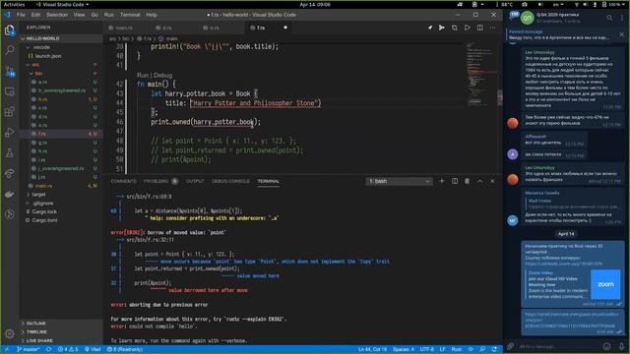Open the Selection menu
This screenshot has height=354, width=630.
pyautogui.click(x=57, y=15)
